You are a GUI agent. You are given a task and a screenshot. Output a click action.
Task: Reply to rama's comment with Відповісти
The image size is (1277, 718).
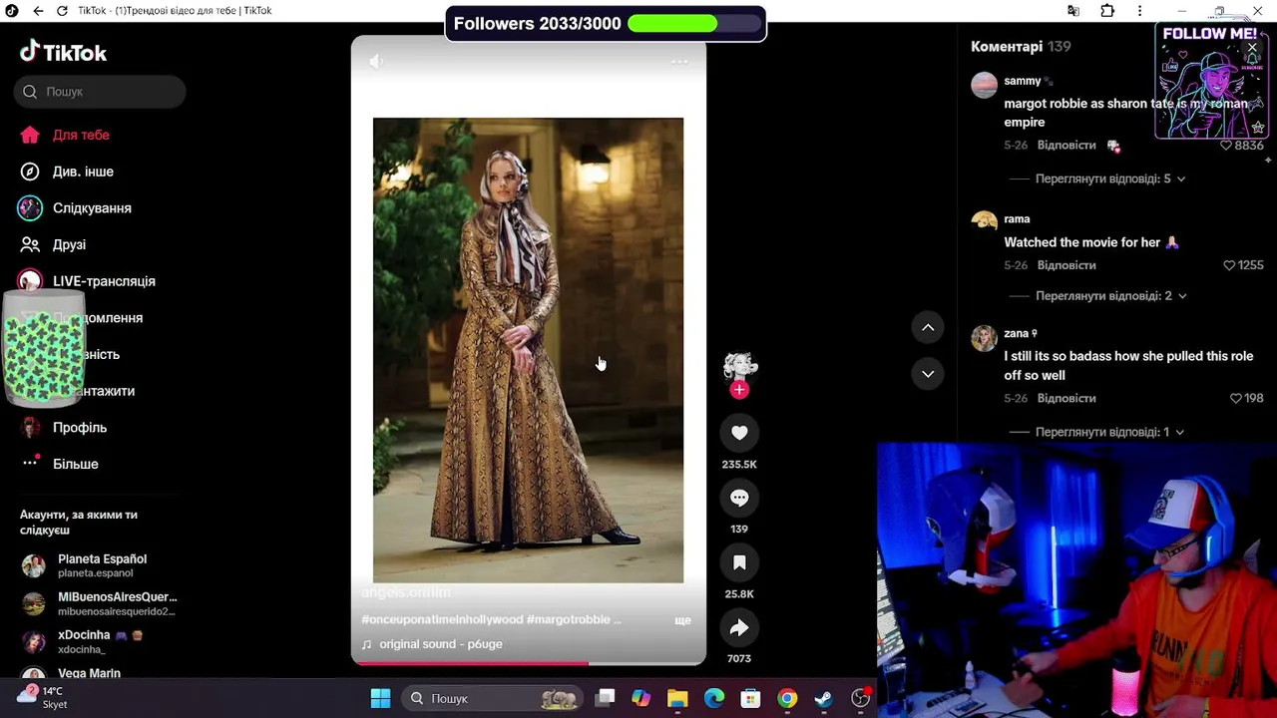click(1066, 265)
